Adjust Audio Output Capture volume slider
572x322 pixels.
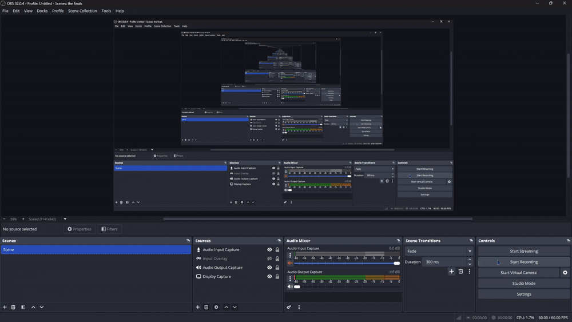(347, 287)
